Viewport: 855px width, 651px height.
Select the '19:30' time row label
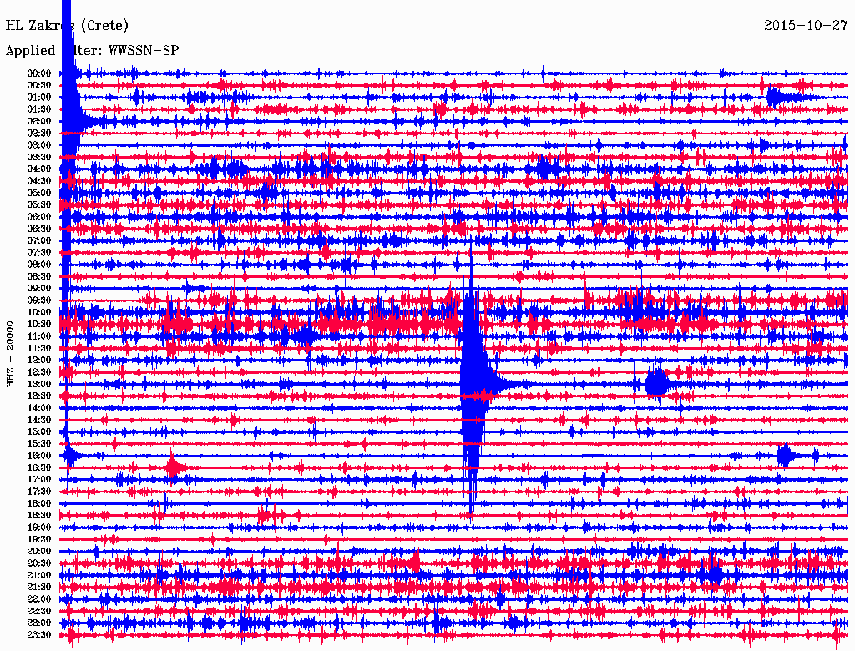click(x=39, y=540)
